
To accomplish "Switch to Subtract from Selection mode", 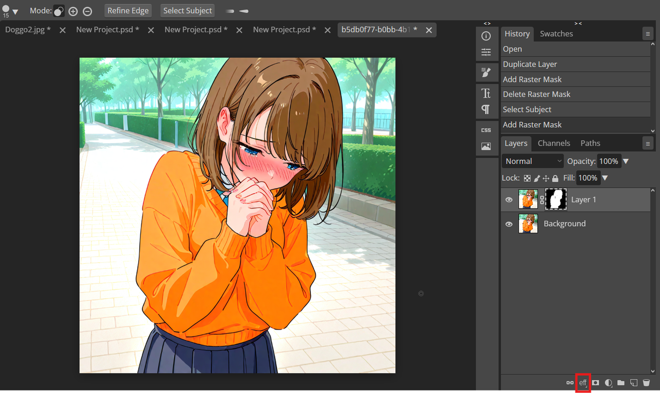I will tap(88, 11).
